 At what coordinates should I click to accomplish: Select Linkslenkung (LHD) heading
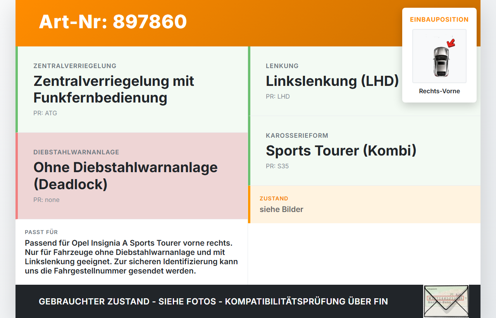pyautogui.click(x=332, y=81)
